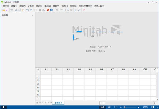Expand the 导航器 dropdown arrow
Image resolution: width=159 pixels, height=109 pixels.
(32, 15)
